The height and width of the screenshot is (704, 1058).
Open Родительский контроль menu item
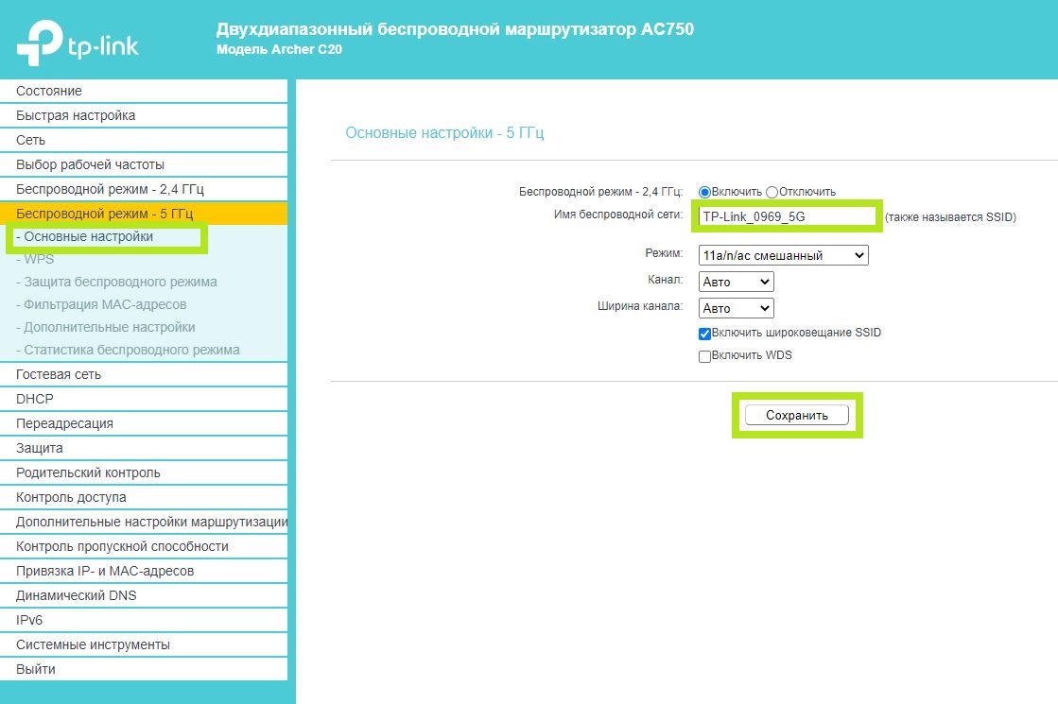(88, 472)
